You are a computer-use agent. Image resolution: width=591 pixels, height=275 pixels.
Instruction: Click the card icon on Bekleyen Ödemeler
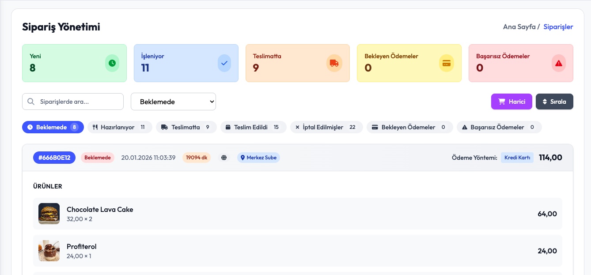pos(447,63)
